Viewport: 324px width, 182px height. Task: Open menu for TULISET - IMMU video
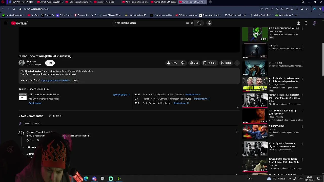(x=302, y=127)
